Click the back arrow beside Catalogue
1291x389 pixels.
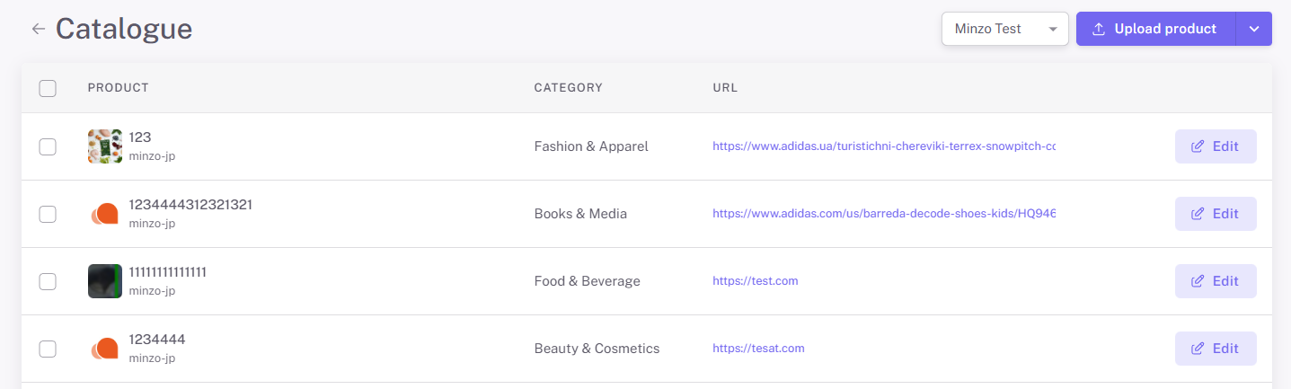pos(38,29)
